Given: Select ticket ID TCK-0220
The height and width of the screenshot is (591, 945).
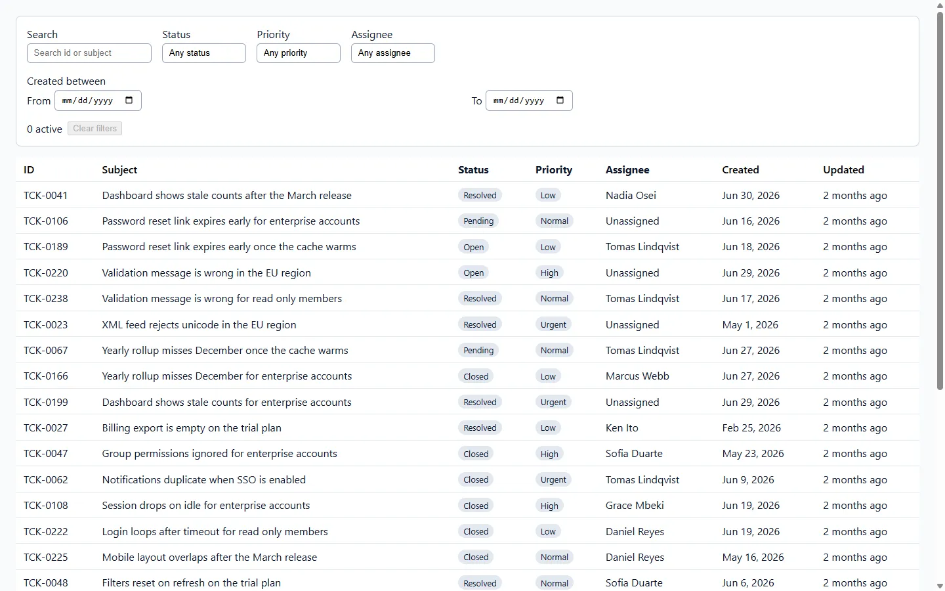Looking at the screenshot, I should coord(45,273).
